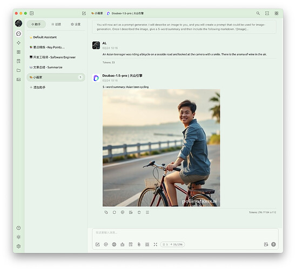The width and height of the screenshot is (296, 270).
Task: Expand the collapsed system prompt box
Action: (184, 27)
